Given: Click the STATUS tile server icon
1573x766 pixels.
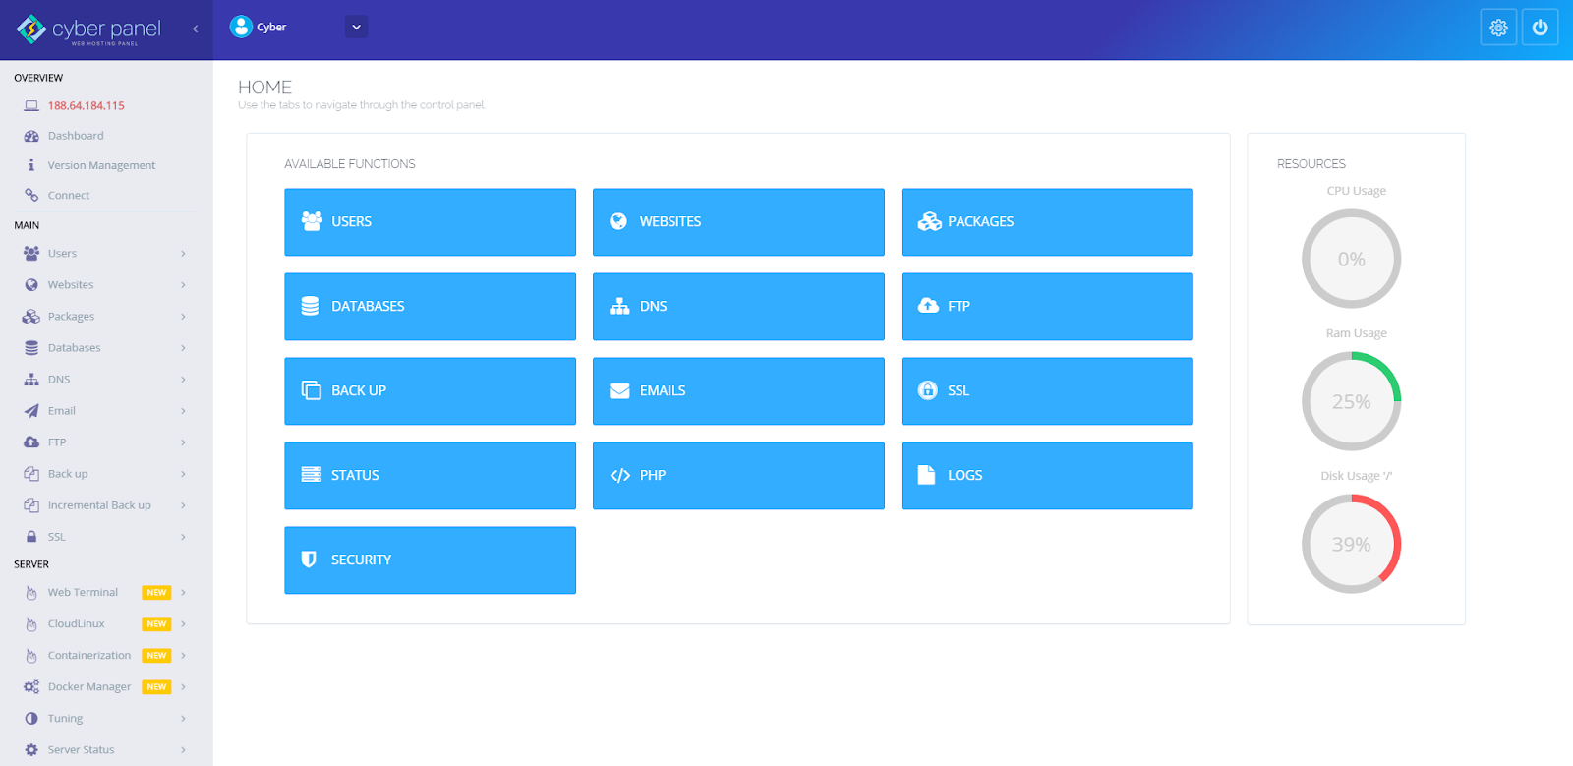Looking at the screenshot, I should click(311, 475).
